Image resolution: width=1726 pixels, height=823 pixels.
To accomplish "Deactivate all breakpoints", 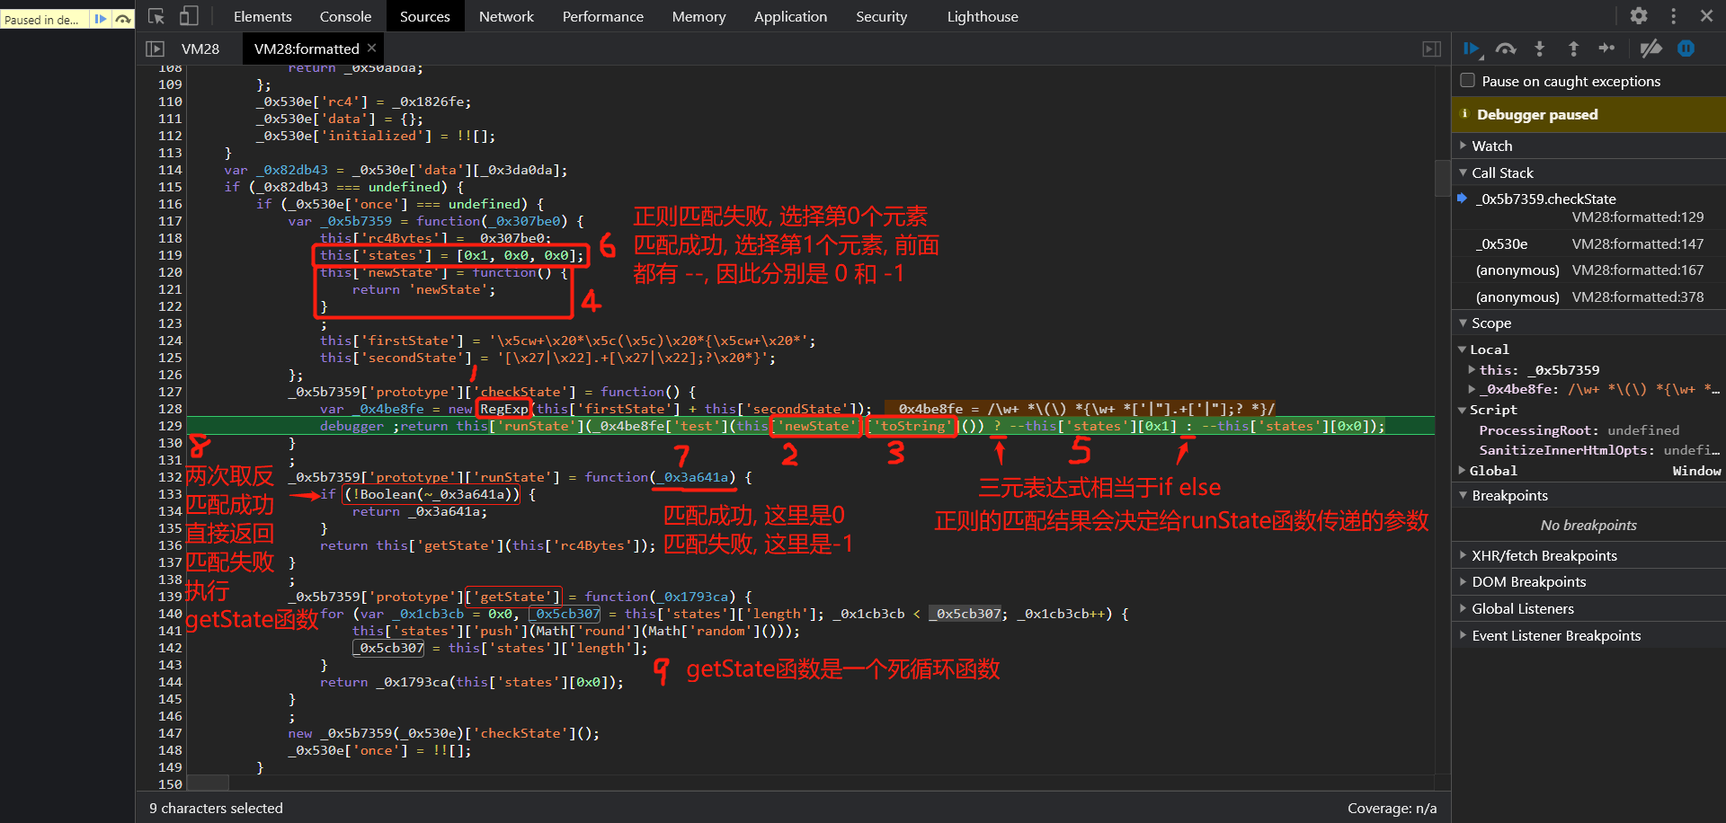I will [1651, 49].
